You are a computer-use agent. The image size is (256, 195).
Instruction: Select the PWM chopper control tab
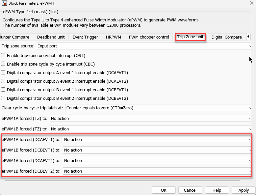click(149, 37)
